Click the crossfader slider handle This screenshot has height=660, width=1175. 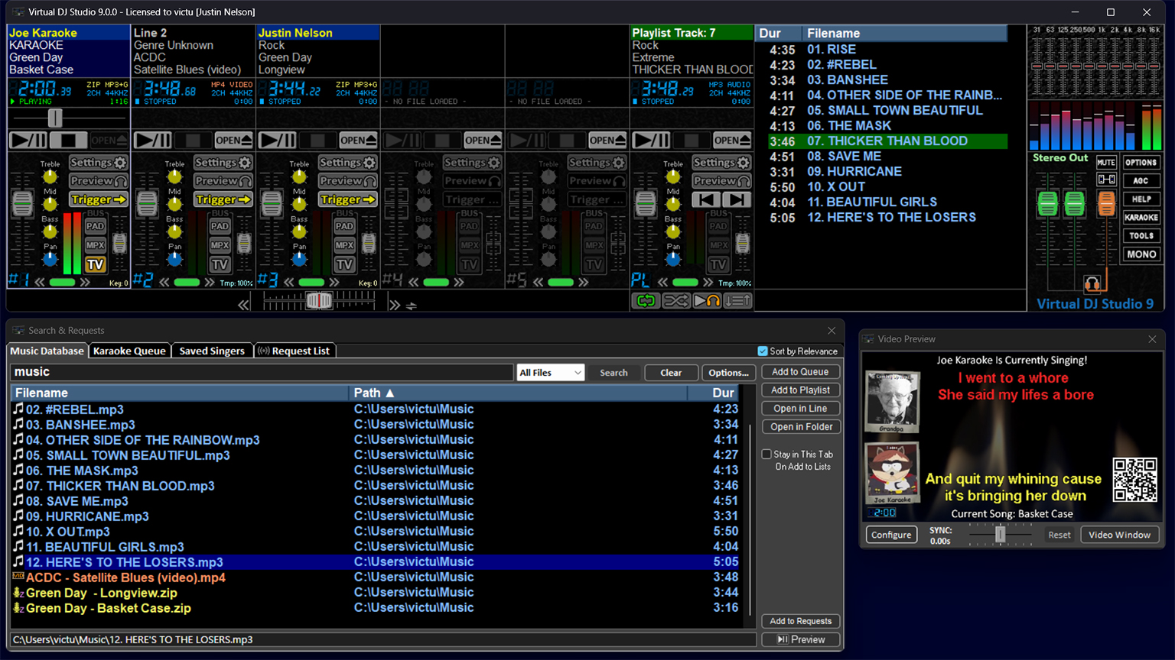319,301
